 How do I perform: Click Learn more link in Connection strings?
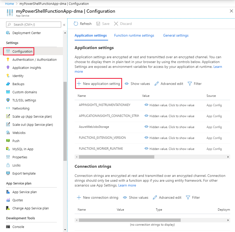127,185
